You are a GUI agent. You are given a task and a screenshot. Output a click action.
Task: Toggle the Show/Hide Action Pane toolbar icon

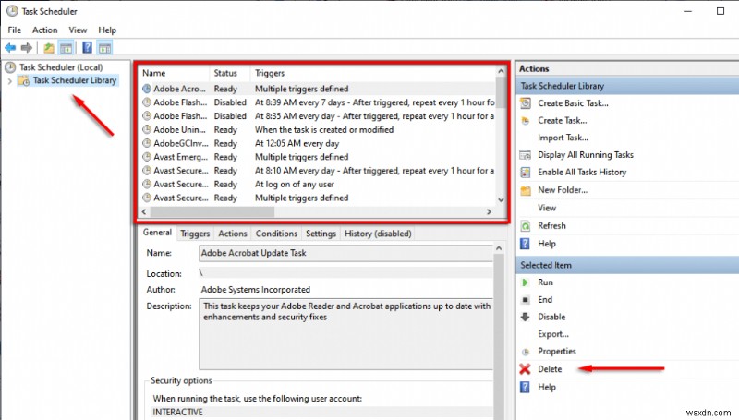104,48
